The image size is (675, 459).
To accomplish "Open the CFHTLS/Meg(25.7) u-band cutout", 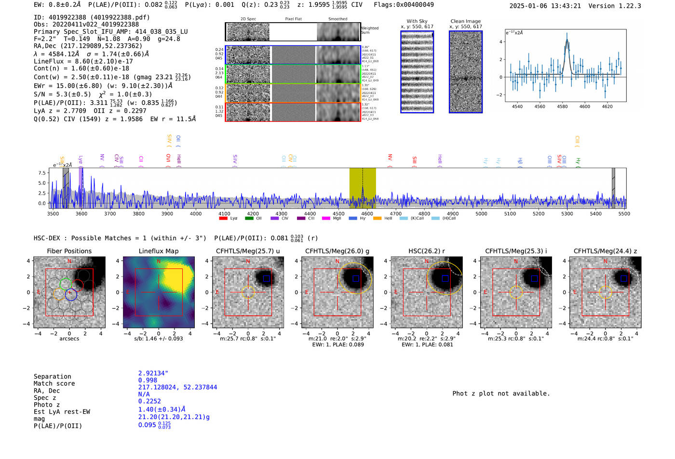I will 248,292.
